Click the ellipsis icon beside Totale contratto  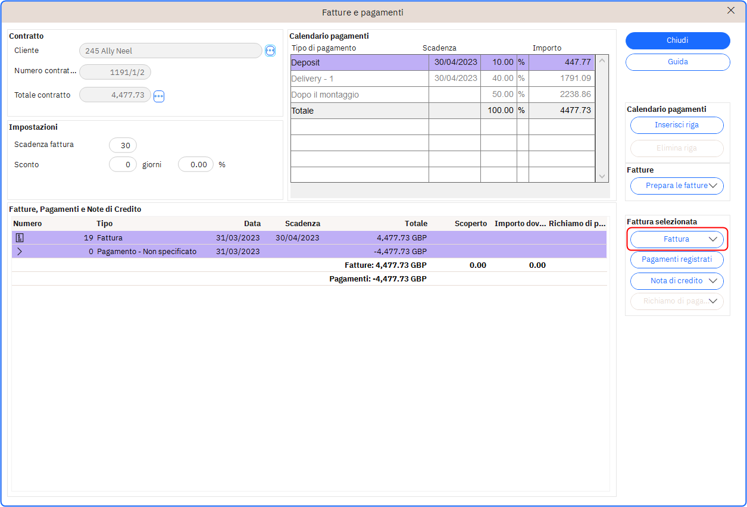159,96
